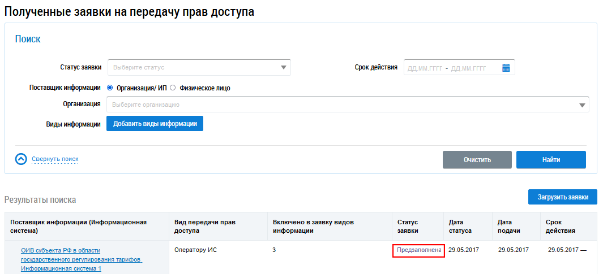Open the calendar date picker icon

pyautogui.click(x=506, y=68)
